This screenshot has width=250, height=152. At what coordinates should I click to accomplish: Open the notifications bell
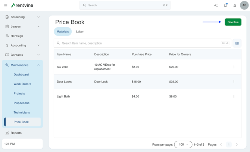pyautogui.click(x=225, y=5)
